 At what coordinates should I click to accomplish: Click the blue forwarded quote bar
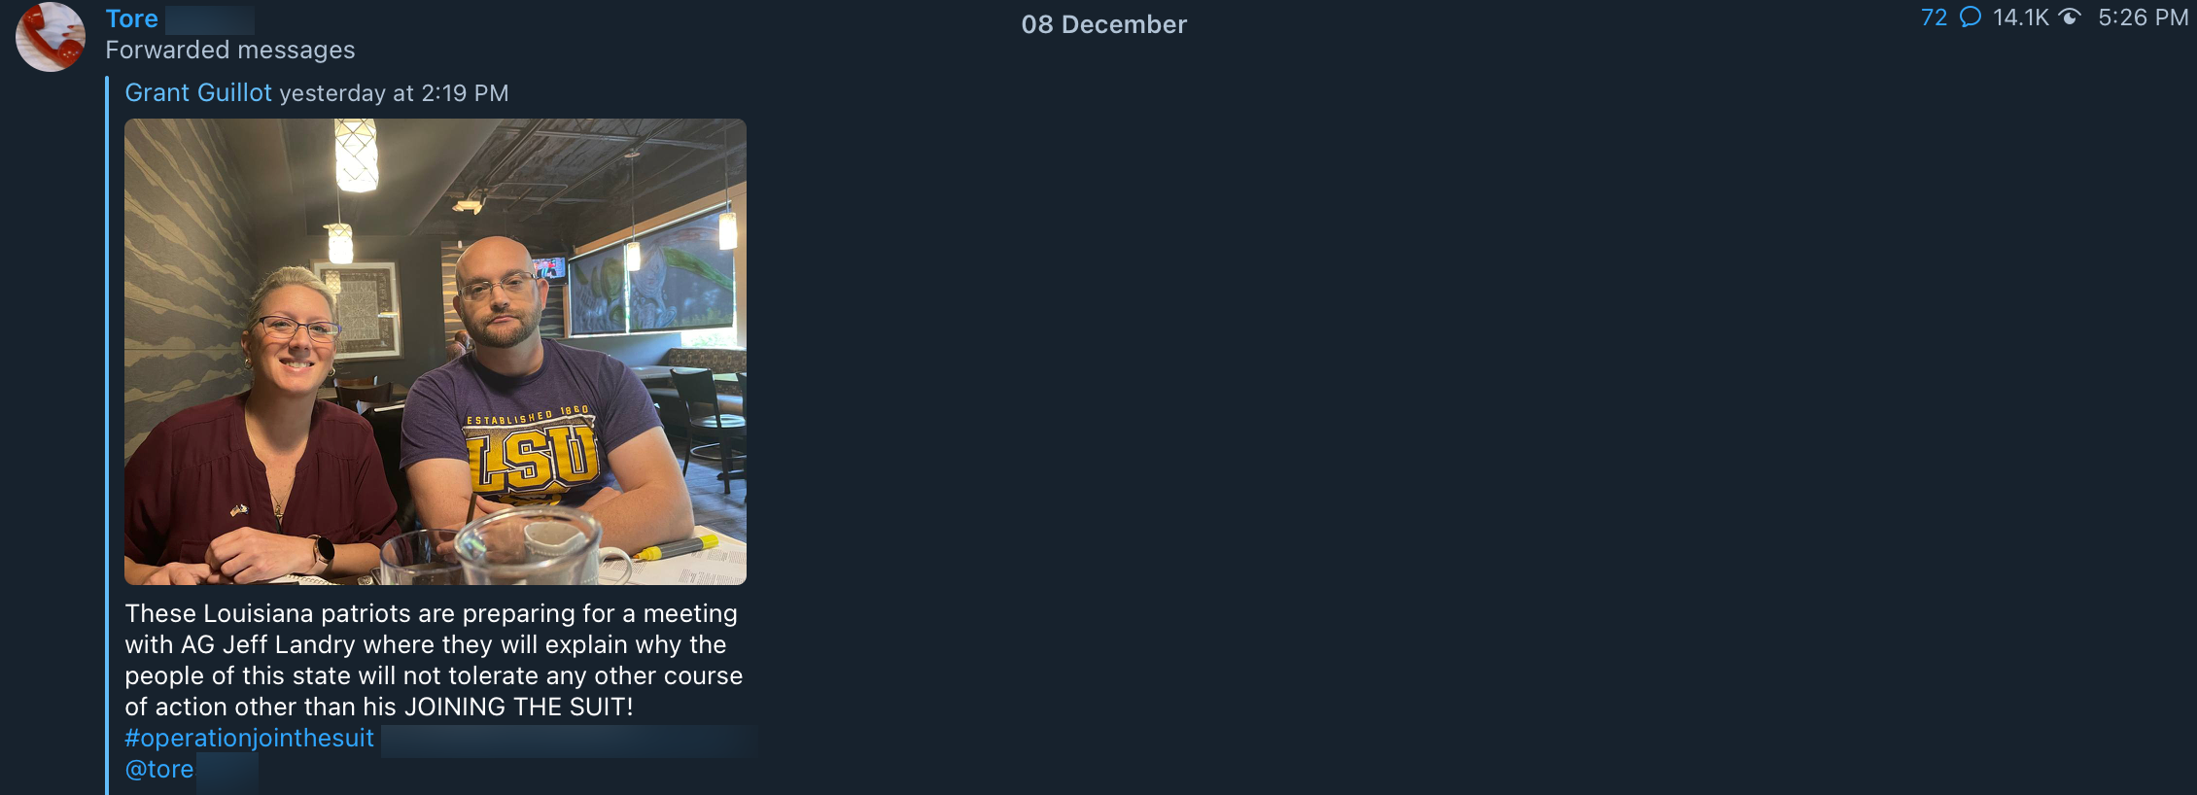pos(107,435)
